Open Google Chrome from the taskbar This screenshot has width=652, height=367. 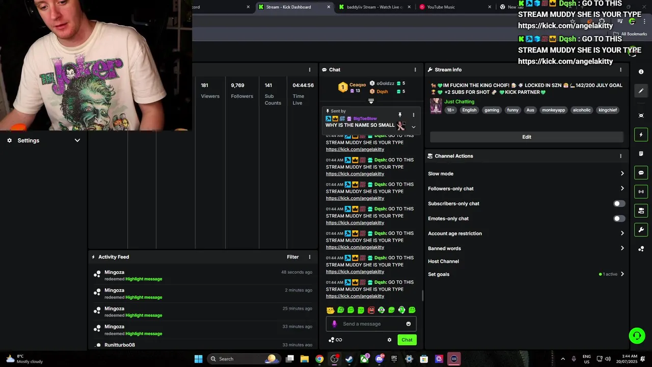pos(319,359)
